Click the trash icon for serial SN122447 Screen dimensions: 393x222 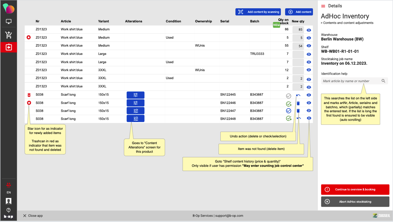click(x=298, y=111)
